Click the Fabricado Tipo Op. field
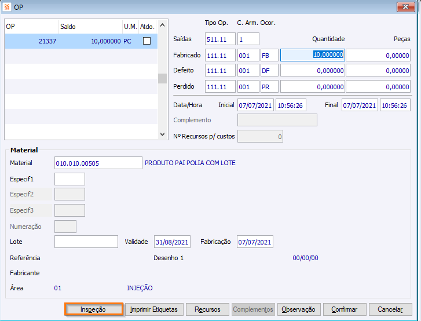The height and width of the screenshot is (321, 421). click(x=220, y=56)
